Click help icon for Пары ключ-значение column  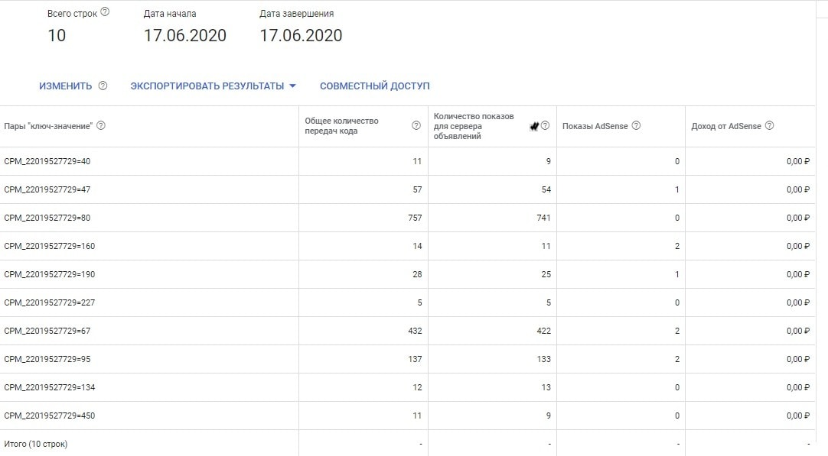[x=101, y=126]
